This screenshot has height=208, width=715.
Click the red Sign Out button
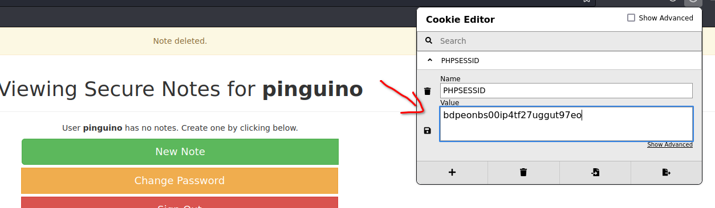point(180,202)
